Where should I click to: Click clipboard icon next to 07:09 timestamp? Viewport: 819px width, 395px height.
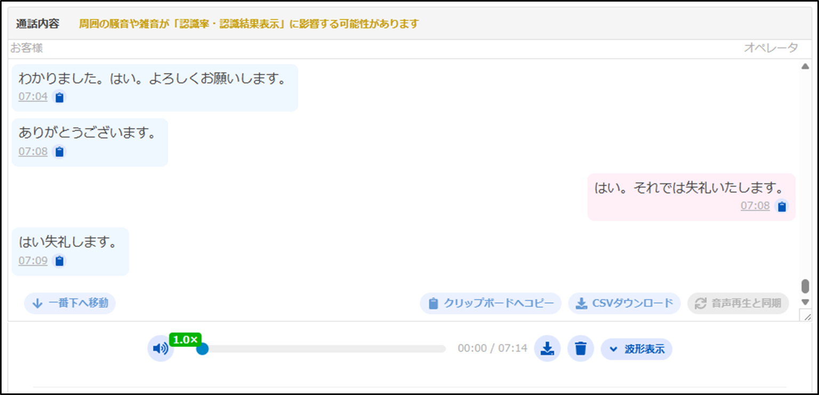[x=60, y=261]
